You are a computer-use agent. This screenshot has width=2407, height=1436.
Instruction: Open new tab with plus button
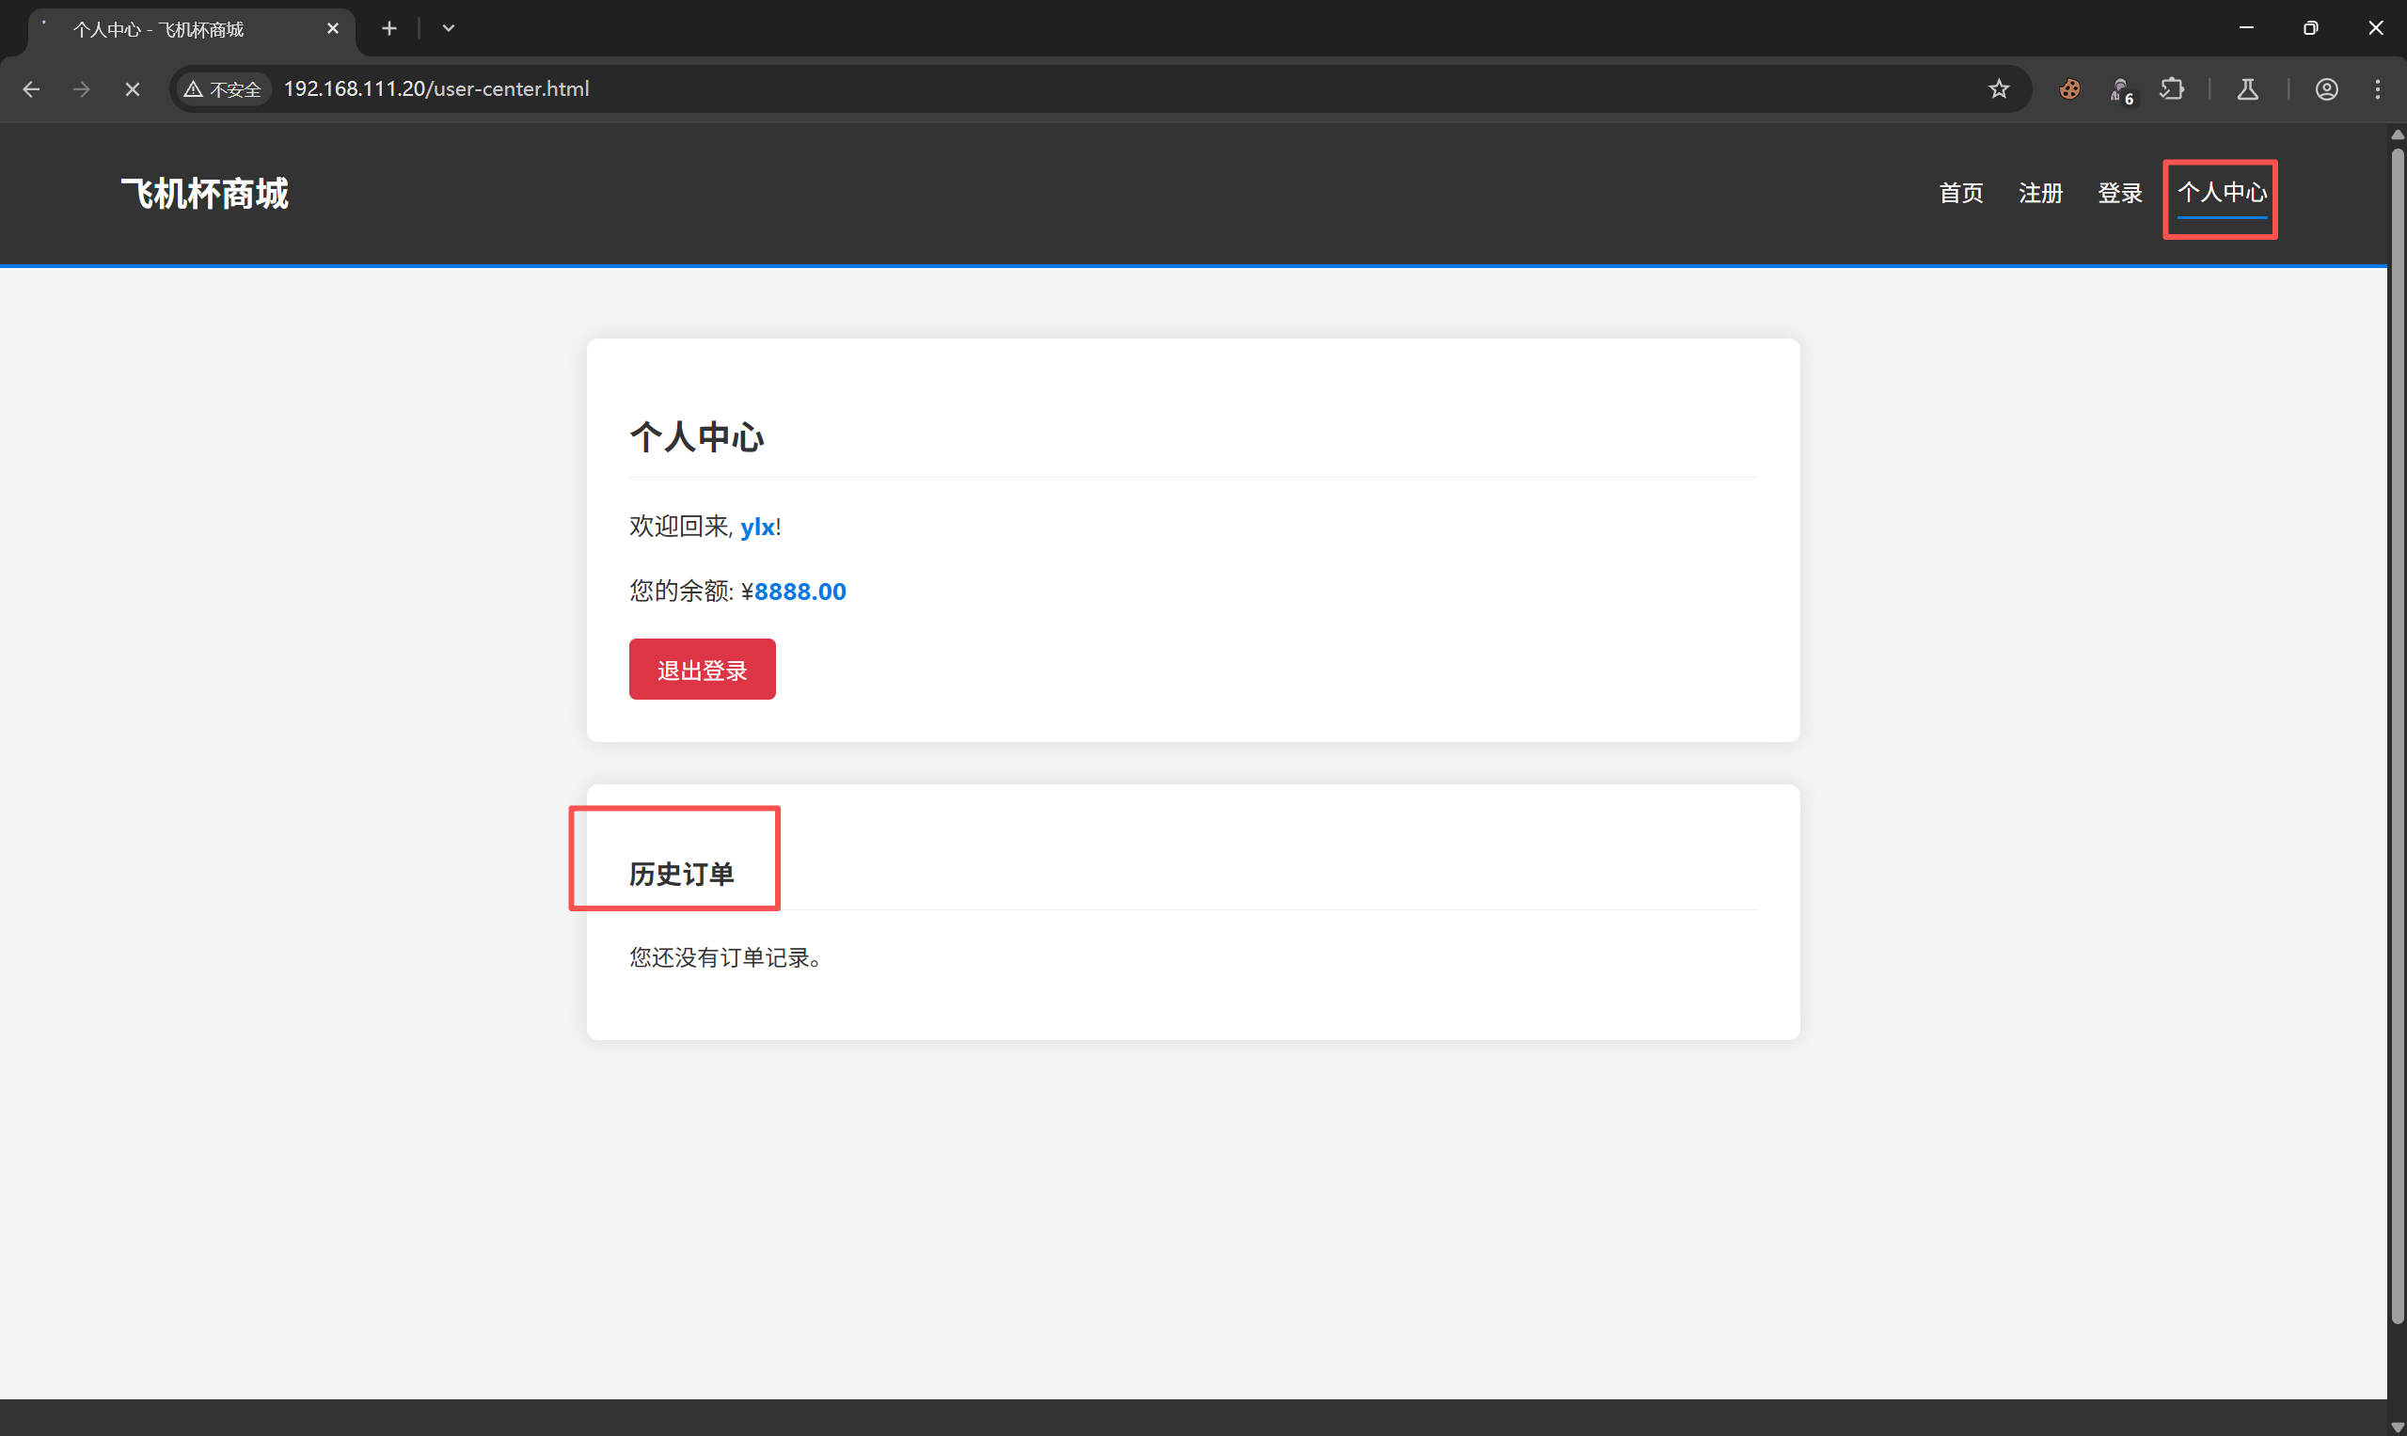point(389,29)
